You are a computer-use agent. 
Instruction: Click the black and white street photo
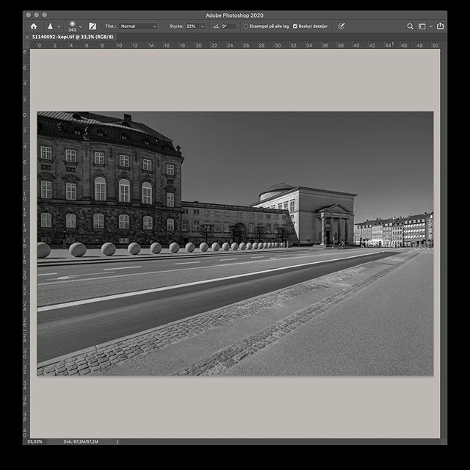click(235, 243)
